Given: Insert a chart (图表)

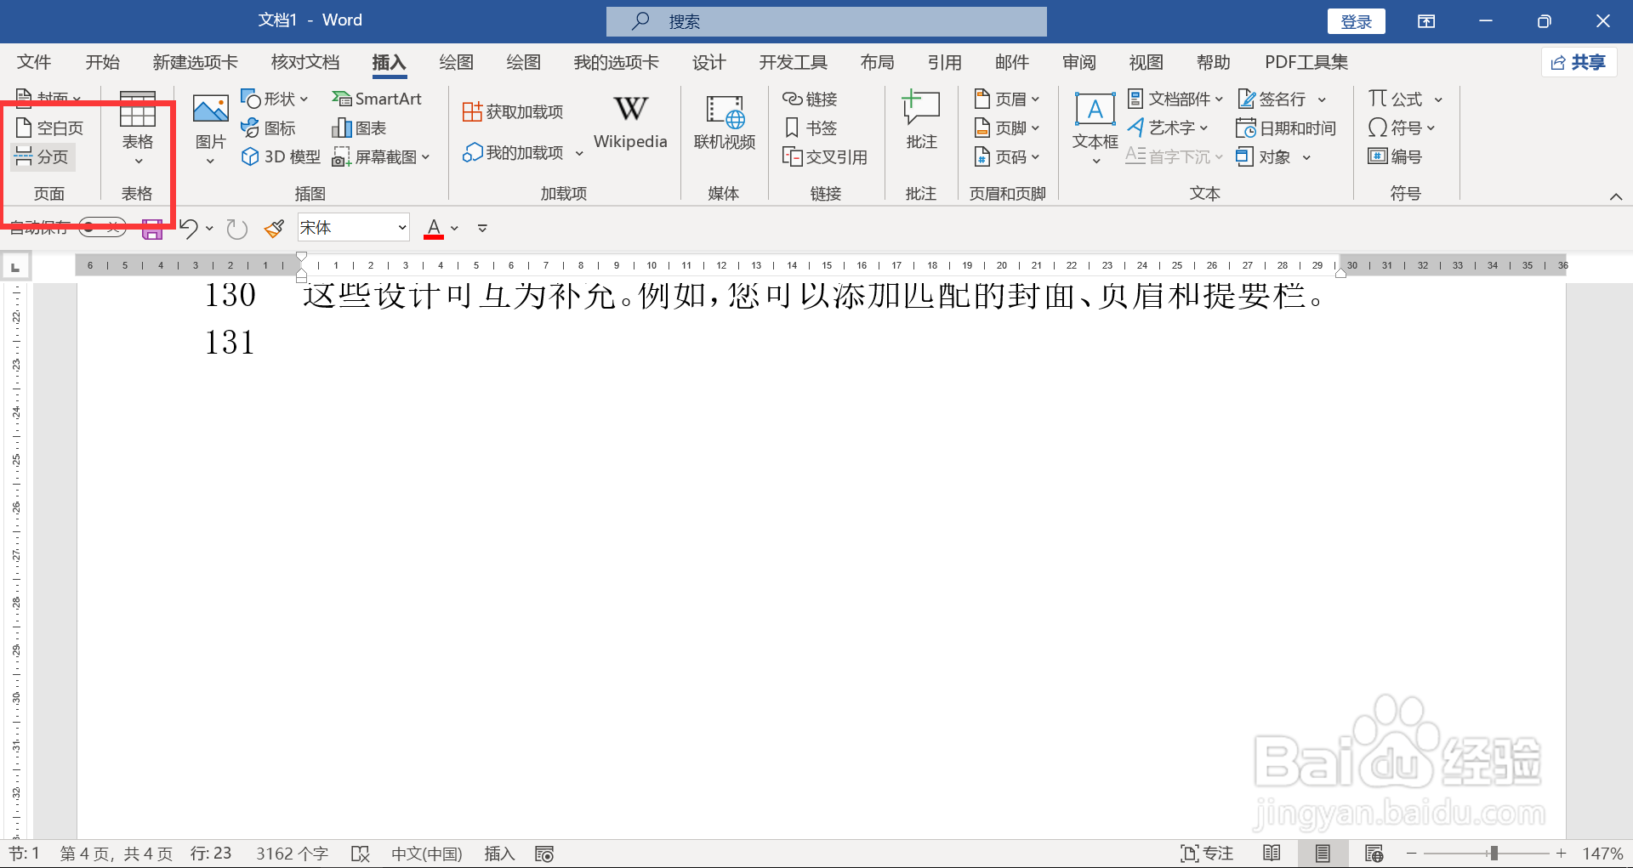Looking at the screenshot, I should point(359,128).
